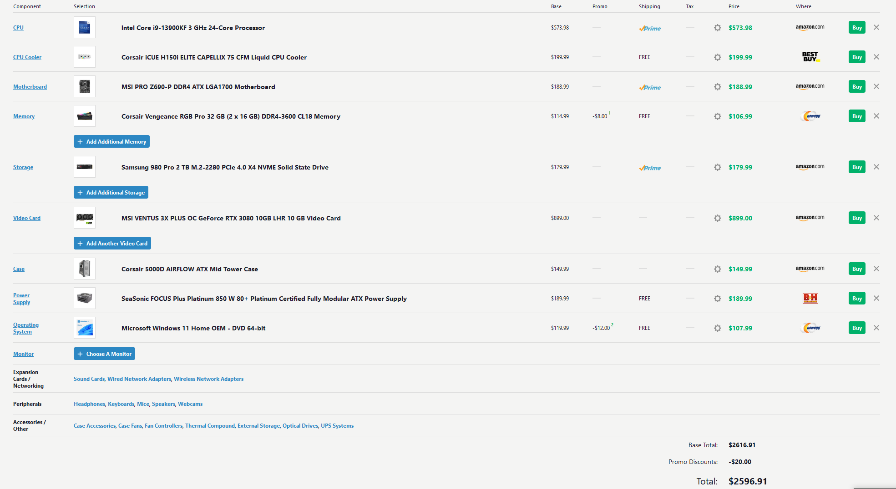The image size is (896, 489).
Task: Open gear options for Samsung 980 Pro storage
Action: (x=718, y=167)
